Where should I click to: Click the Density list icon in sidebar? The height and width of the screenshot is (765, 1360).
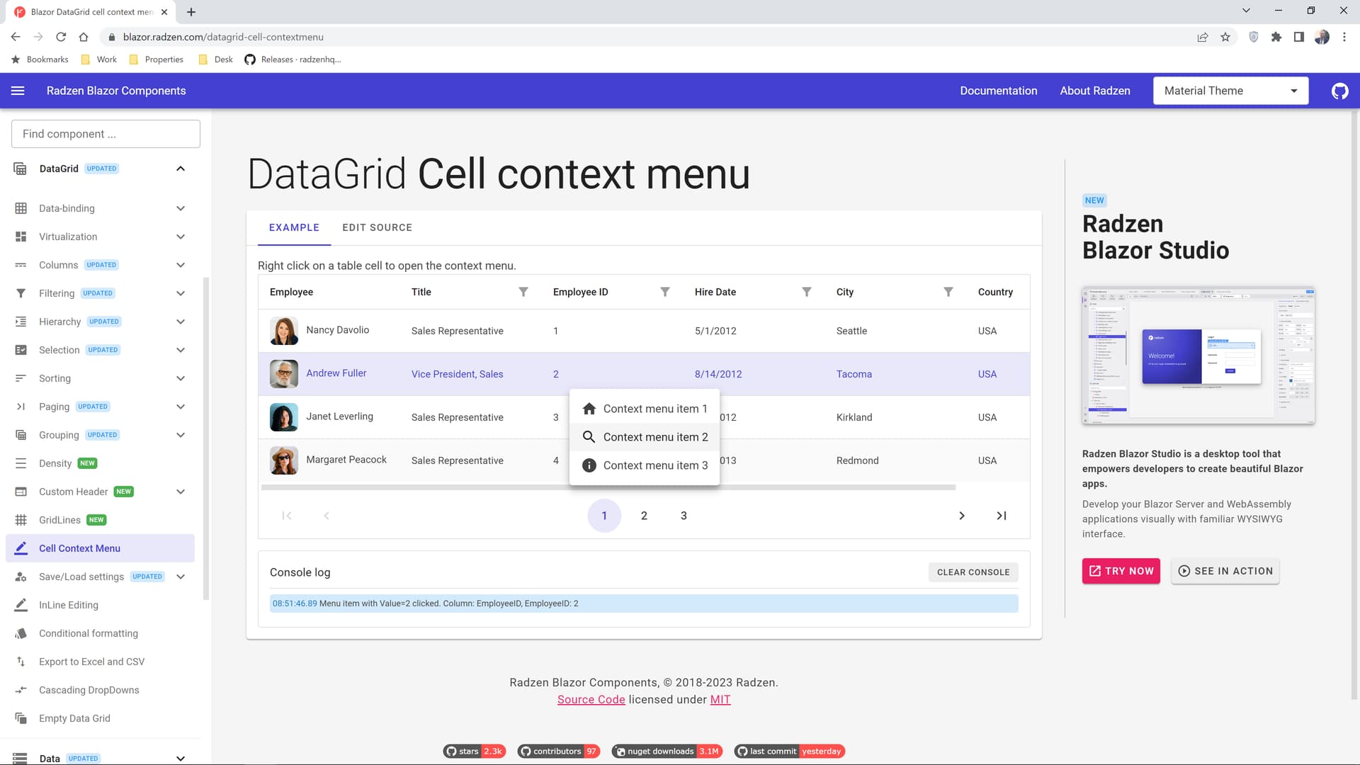click(x=21, y=463)
